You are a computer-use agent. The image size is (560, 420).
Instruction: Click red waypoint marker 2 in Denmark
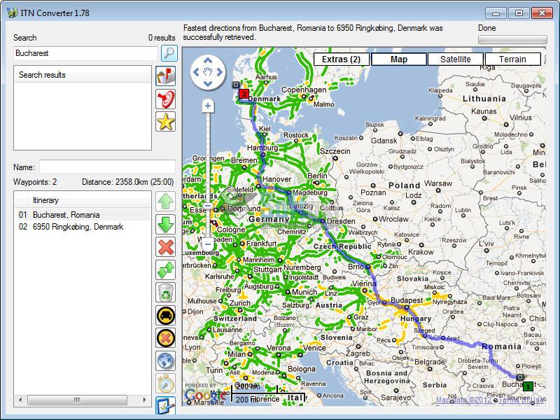[244, 94]
